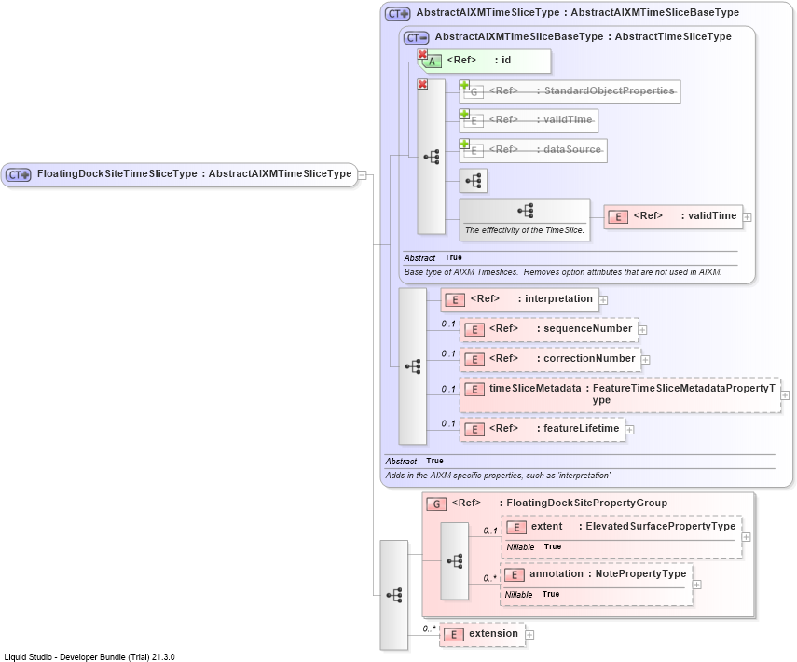Click green plus on struck-through validTime

464,114
